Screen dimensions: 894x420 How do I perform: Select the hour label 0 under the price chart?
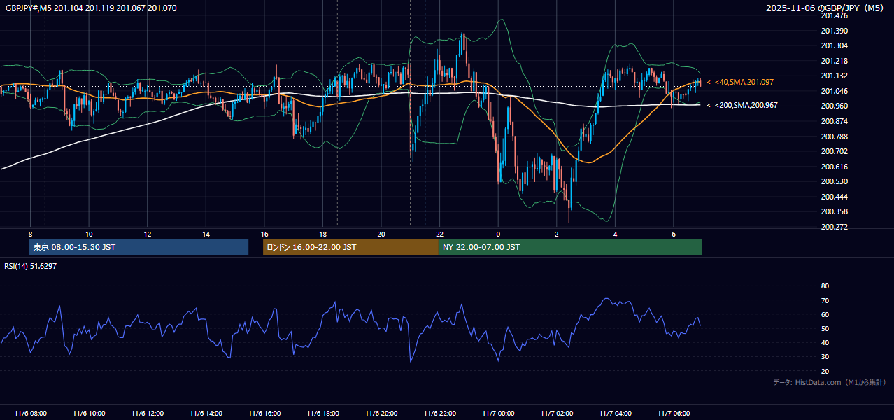click(498, 234)
